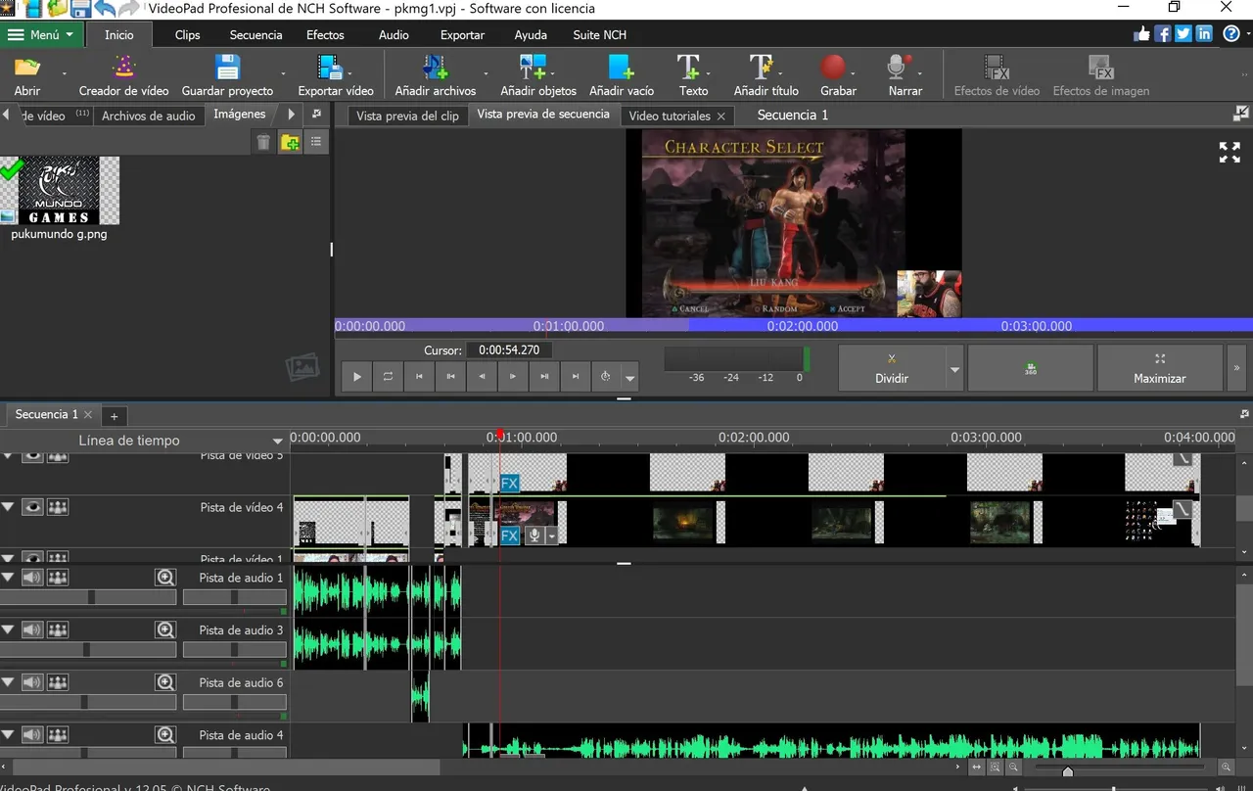The height and width of the screenshot is (791, 1253).
Task: Add new sequence with plus tab
Action: tap(114, 416)
